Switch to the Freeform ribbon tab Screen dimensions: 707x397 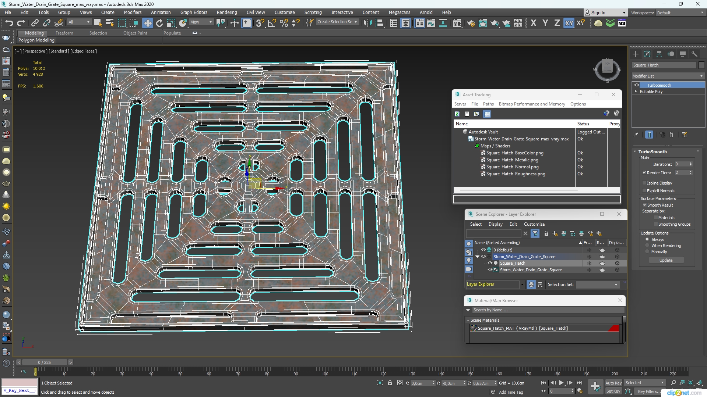(64, 33)
